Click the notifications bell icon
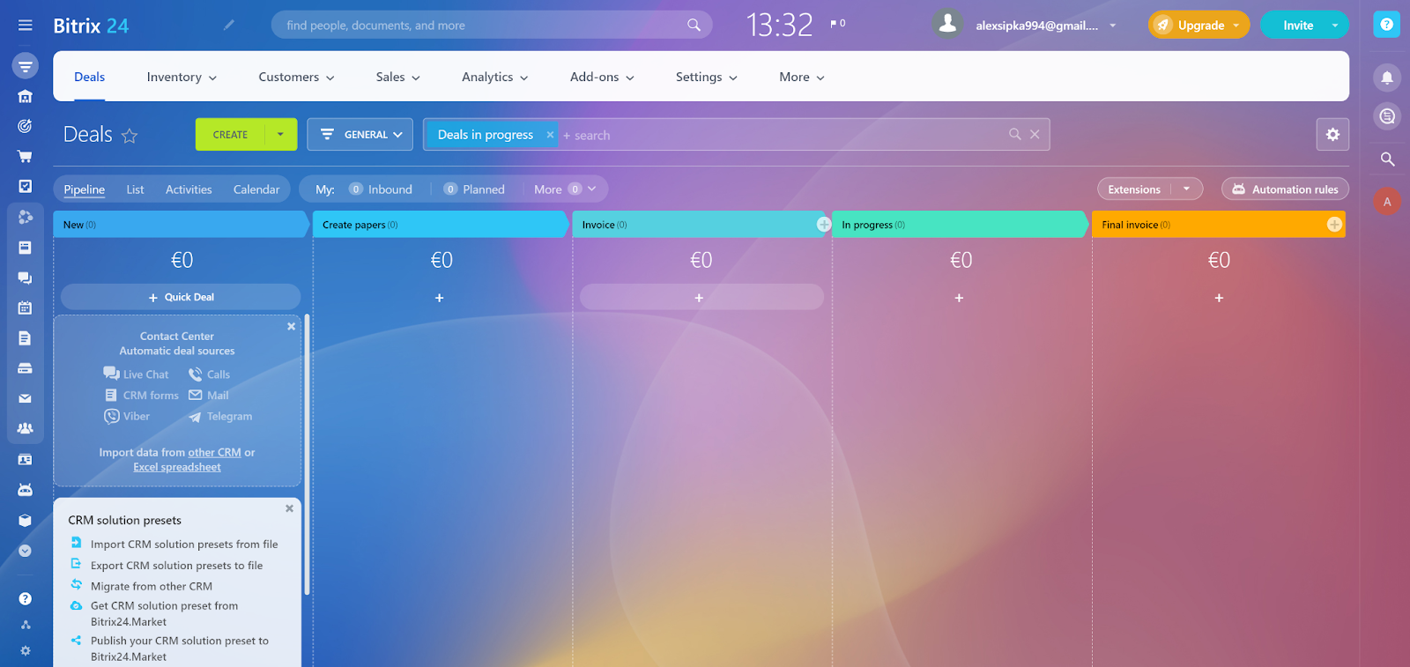The image size is (1410, 667). pos(1387,78)
